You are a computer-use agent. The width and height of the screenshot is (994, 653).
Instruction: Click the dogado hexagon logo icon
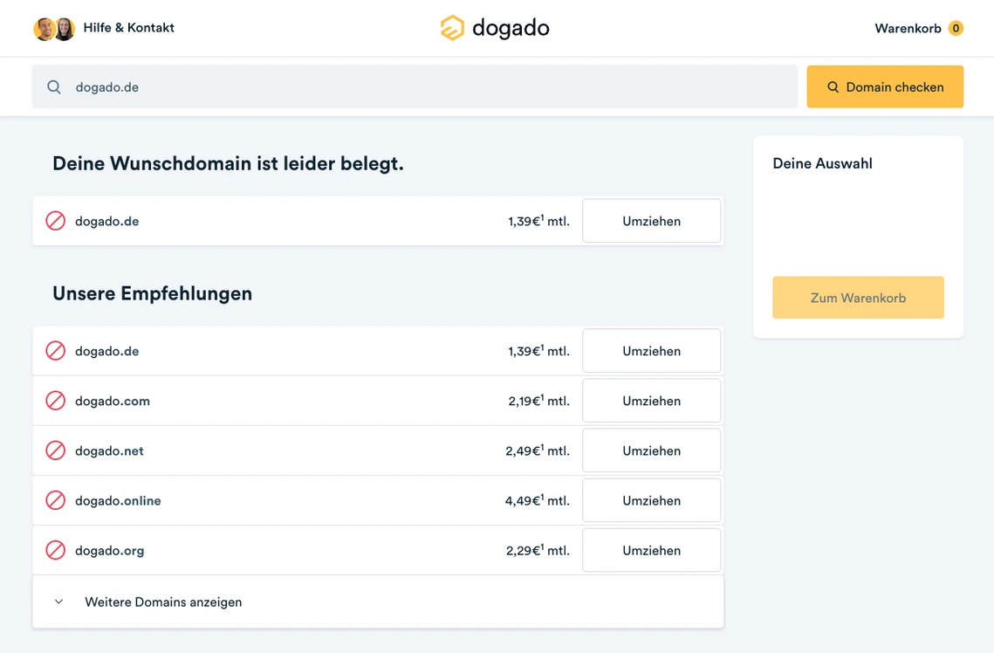452,27
